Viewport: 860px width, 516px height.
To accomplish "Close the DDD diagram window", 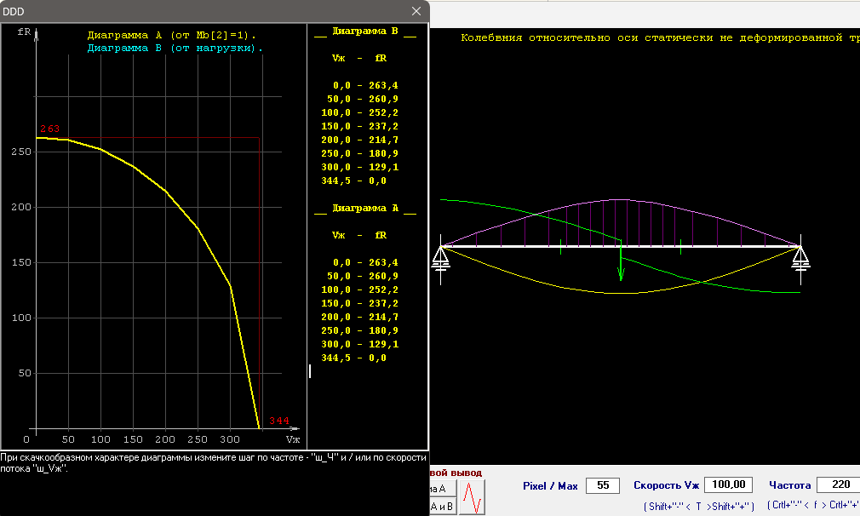I will point(416,11).
